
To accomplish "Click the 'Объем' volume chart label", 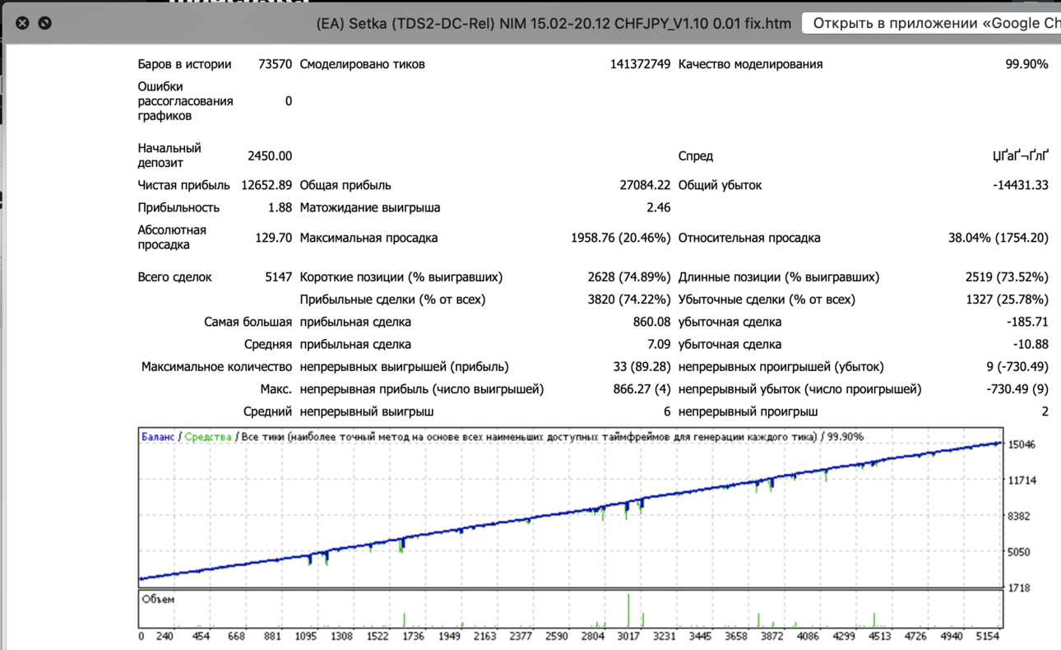I will (x=159, y=599).
